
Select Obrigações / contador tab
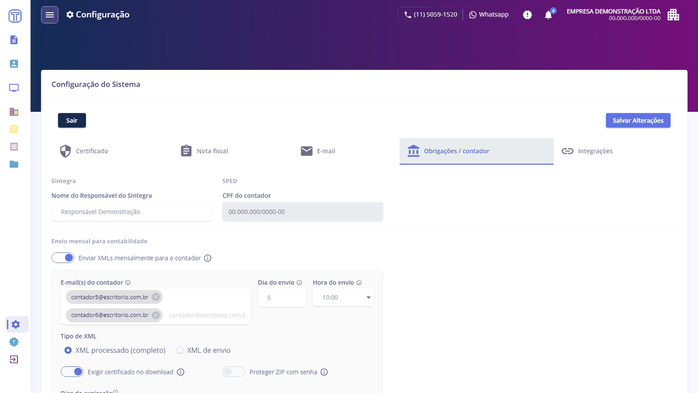click(x=476, y=151)
